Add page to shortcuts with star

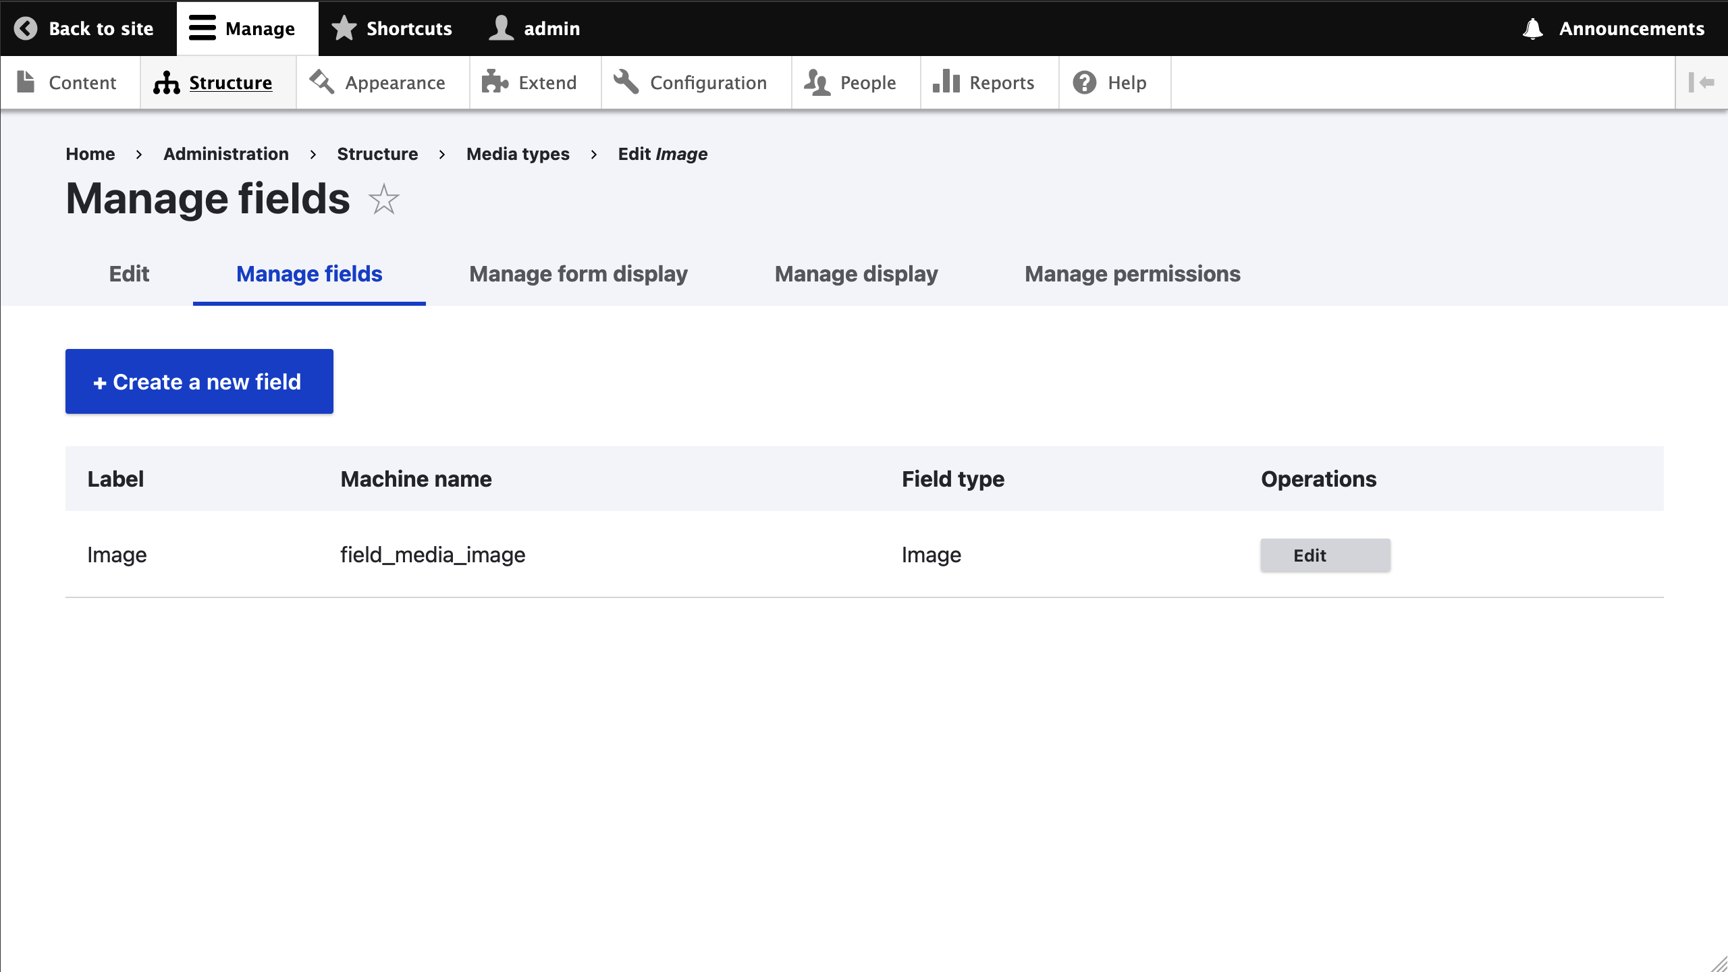384,200
